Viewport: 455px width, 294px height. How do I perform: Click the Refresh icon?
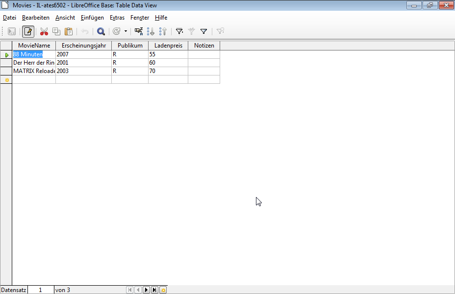[117, 31]
